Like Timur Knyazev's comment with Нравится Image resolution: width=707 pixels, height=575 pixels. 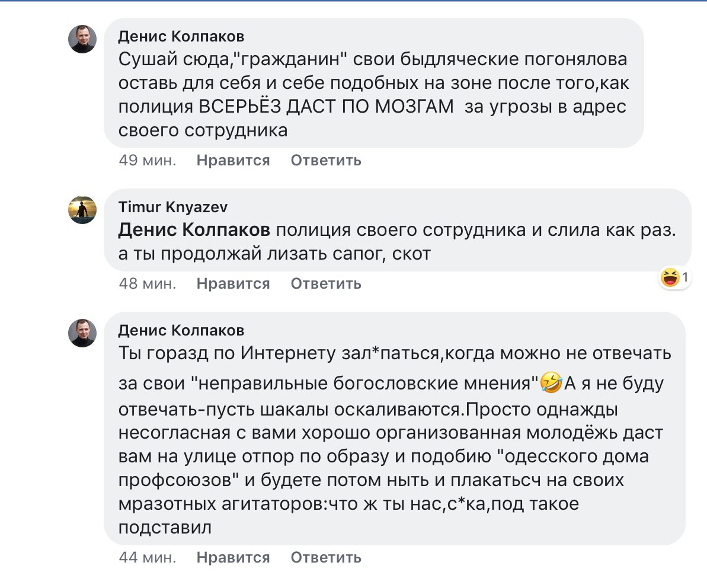pyautogui.click(x=233, y=284)
